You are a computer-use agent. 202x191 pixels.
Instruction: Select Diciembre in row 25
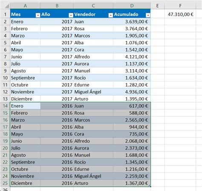[x=25, y=183]
